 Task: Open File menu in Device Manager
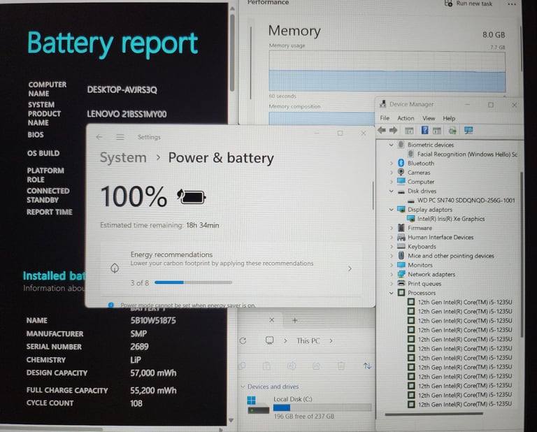pos(385,118)
